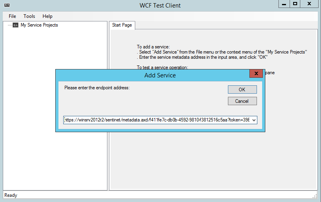This screenshot has width=321, height=202.
Task: Open the Tools menu
Action: (29, 16)
